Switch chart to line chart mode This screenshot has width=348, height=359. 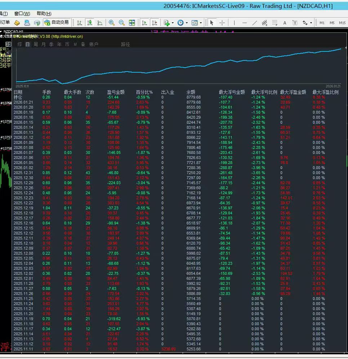click(x=100, y=23)
